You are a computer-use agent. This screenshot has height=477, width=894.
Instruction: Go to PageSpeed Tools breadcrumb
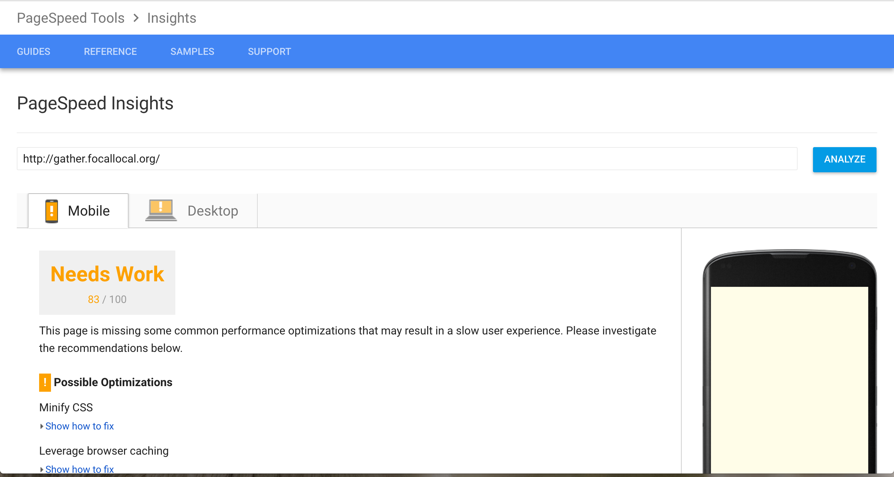point(71,18)
